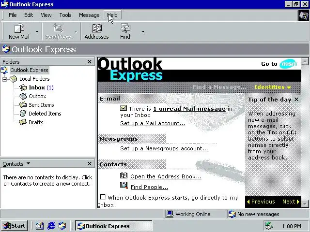Click the Show Desktop Quick Launch icon
This screenshot has height=232, width=310.
(x=40, y=226)
